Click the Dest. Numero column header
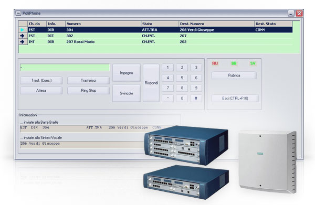The height and width of the screenshot is (205, 315). point(216,24)
